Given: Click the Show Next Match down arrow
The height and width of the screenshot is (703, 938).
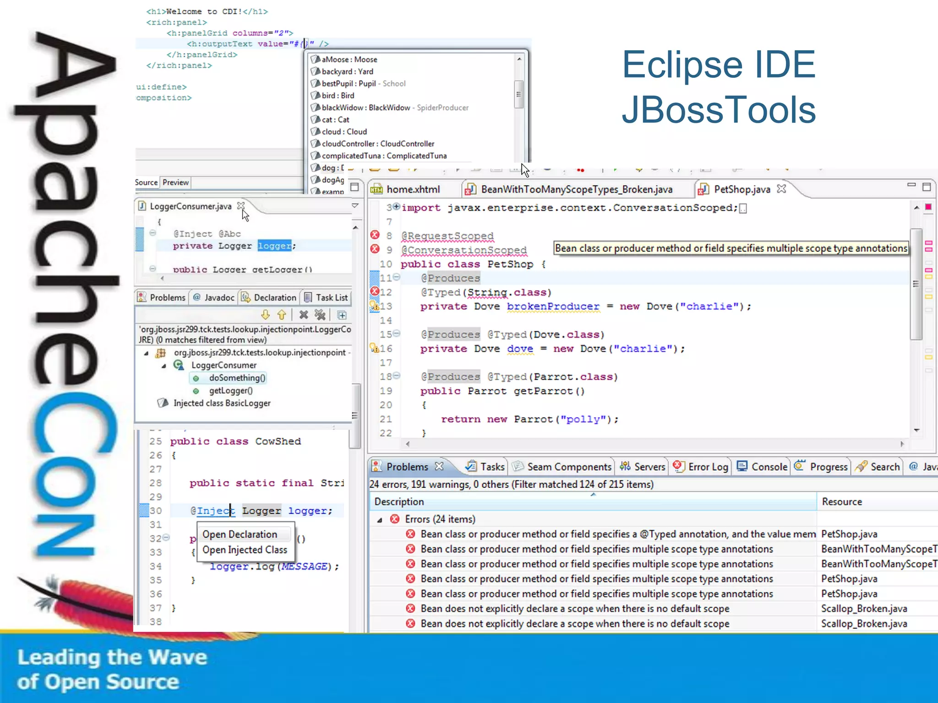Looking at the screenshot, I should click(265, 315).
